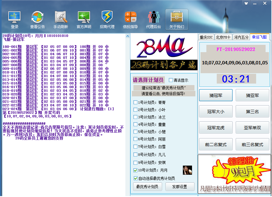Uncheck 自动选择最优秀计划员 checkbox
The height and width of the screenshot is (197, 272).
tap(136, 178)
